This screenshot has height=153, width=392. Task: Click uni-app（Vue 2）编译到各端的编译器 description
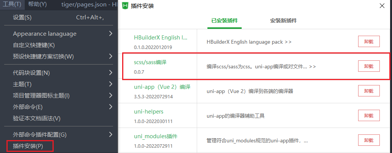[250, 91]
